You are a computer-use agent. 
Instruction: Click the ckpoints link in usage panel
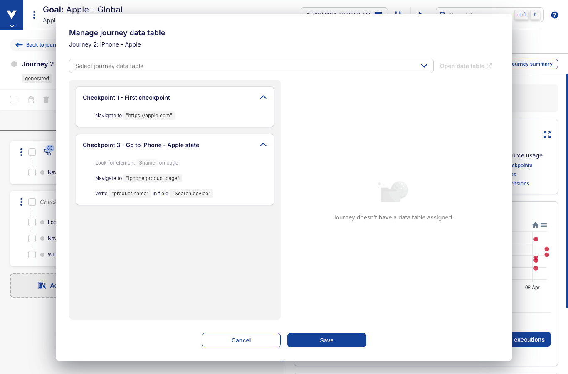[522, 165]
